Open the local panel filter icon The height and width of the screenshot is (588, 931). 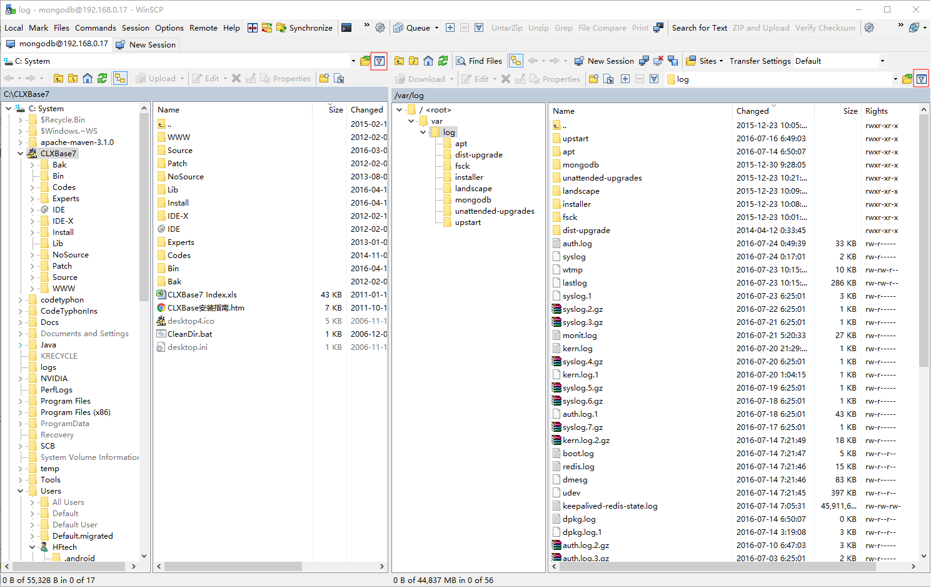380,61
